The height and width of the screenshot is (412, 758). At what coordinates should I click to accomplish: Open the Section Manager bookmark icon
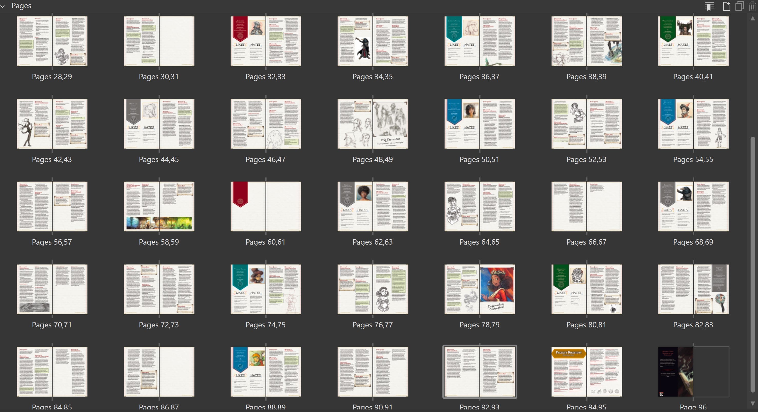coord(710,6)
